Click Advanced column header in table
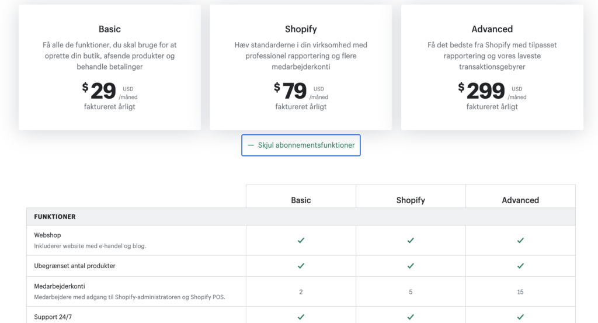This screenshot has width=598, height=323. (x=520, y=200)
